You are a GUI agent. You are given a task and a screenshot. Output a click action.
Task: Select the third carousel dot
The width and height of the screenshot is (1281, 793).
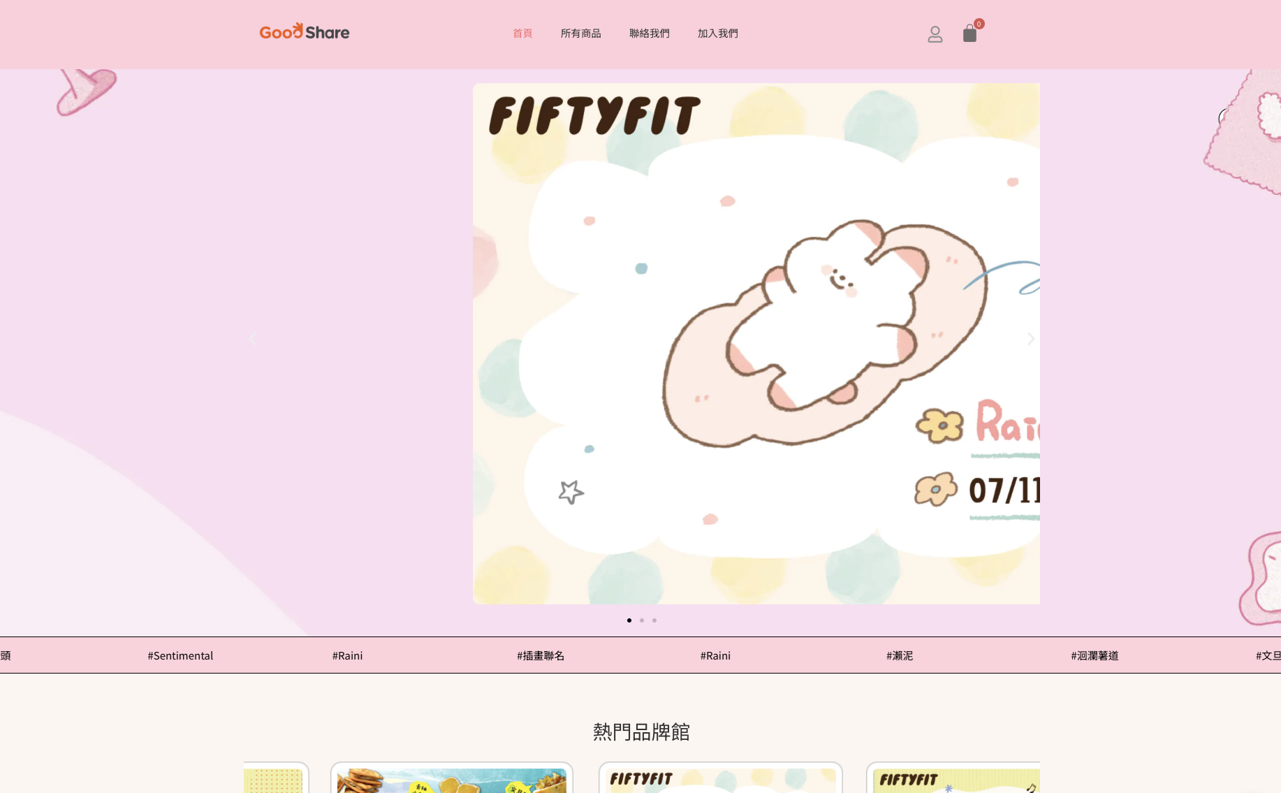click(x=654, y=620)
